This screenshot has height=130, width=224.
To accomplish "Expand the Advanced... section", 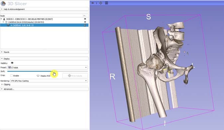I will [44, 89].
